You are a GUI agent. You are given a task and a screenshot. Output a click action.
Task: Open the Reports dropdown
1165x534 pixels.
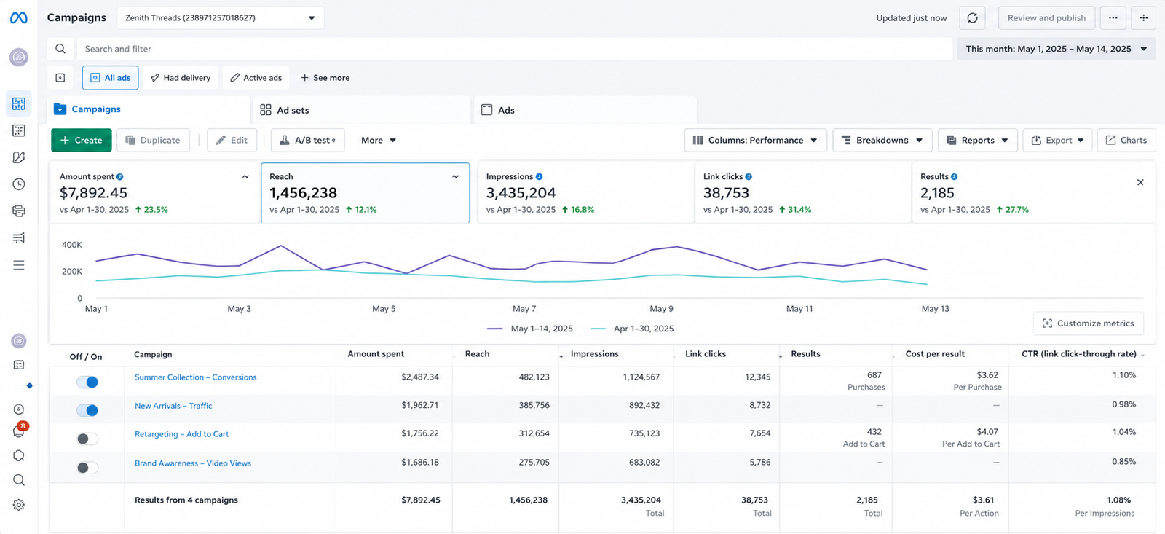pos(977,141)
